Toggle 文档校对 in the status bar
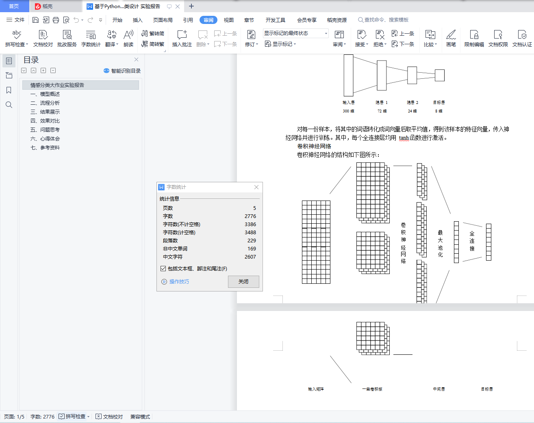The image size is (534, 423). (x=109, y=417)
